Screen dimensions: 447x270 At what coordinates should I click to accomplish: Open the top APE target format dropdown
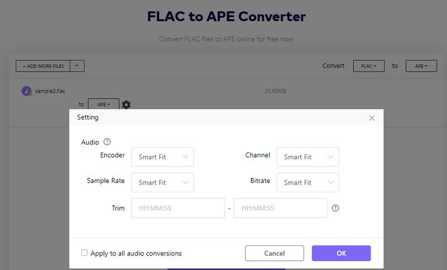coord(421,66)
